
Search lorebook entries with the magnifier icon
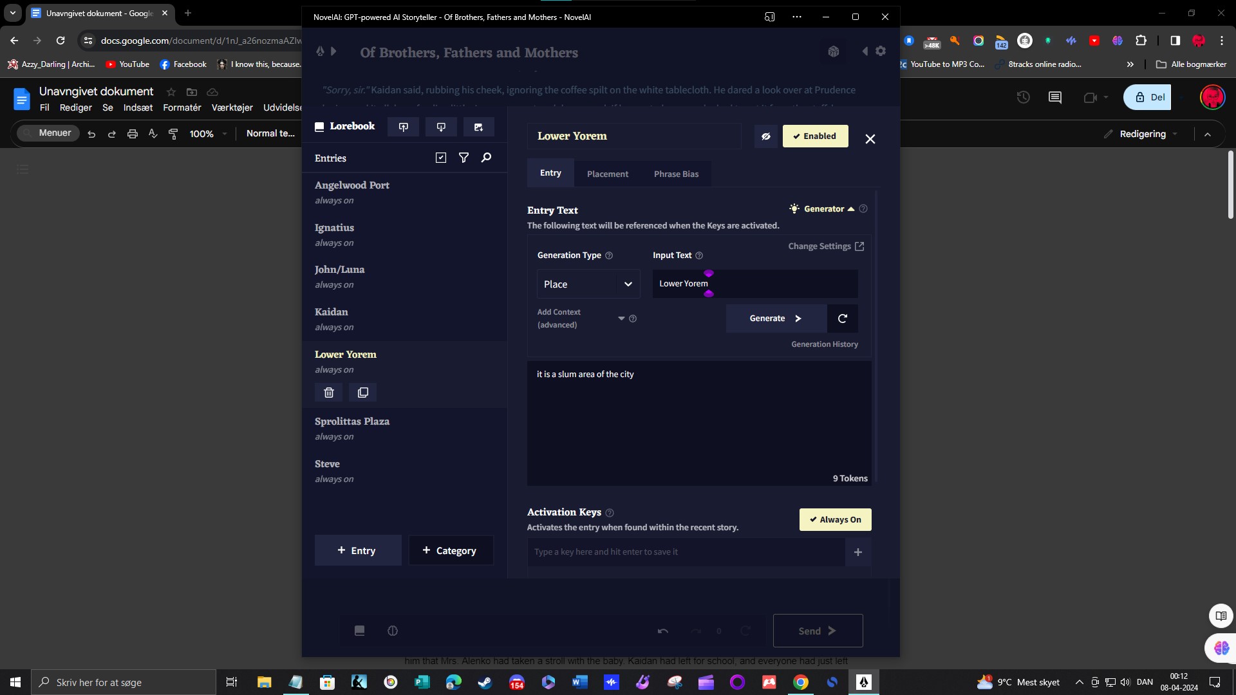(487, 158)
